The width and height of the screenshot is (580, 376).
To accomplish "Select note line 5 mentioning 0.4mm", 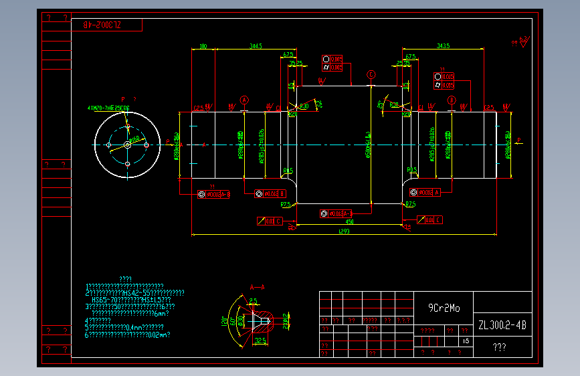I will pos(124,327).
